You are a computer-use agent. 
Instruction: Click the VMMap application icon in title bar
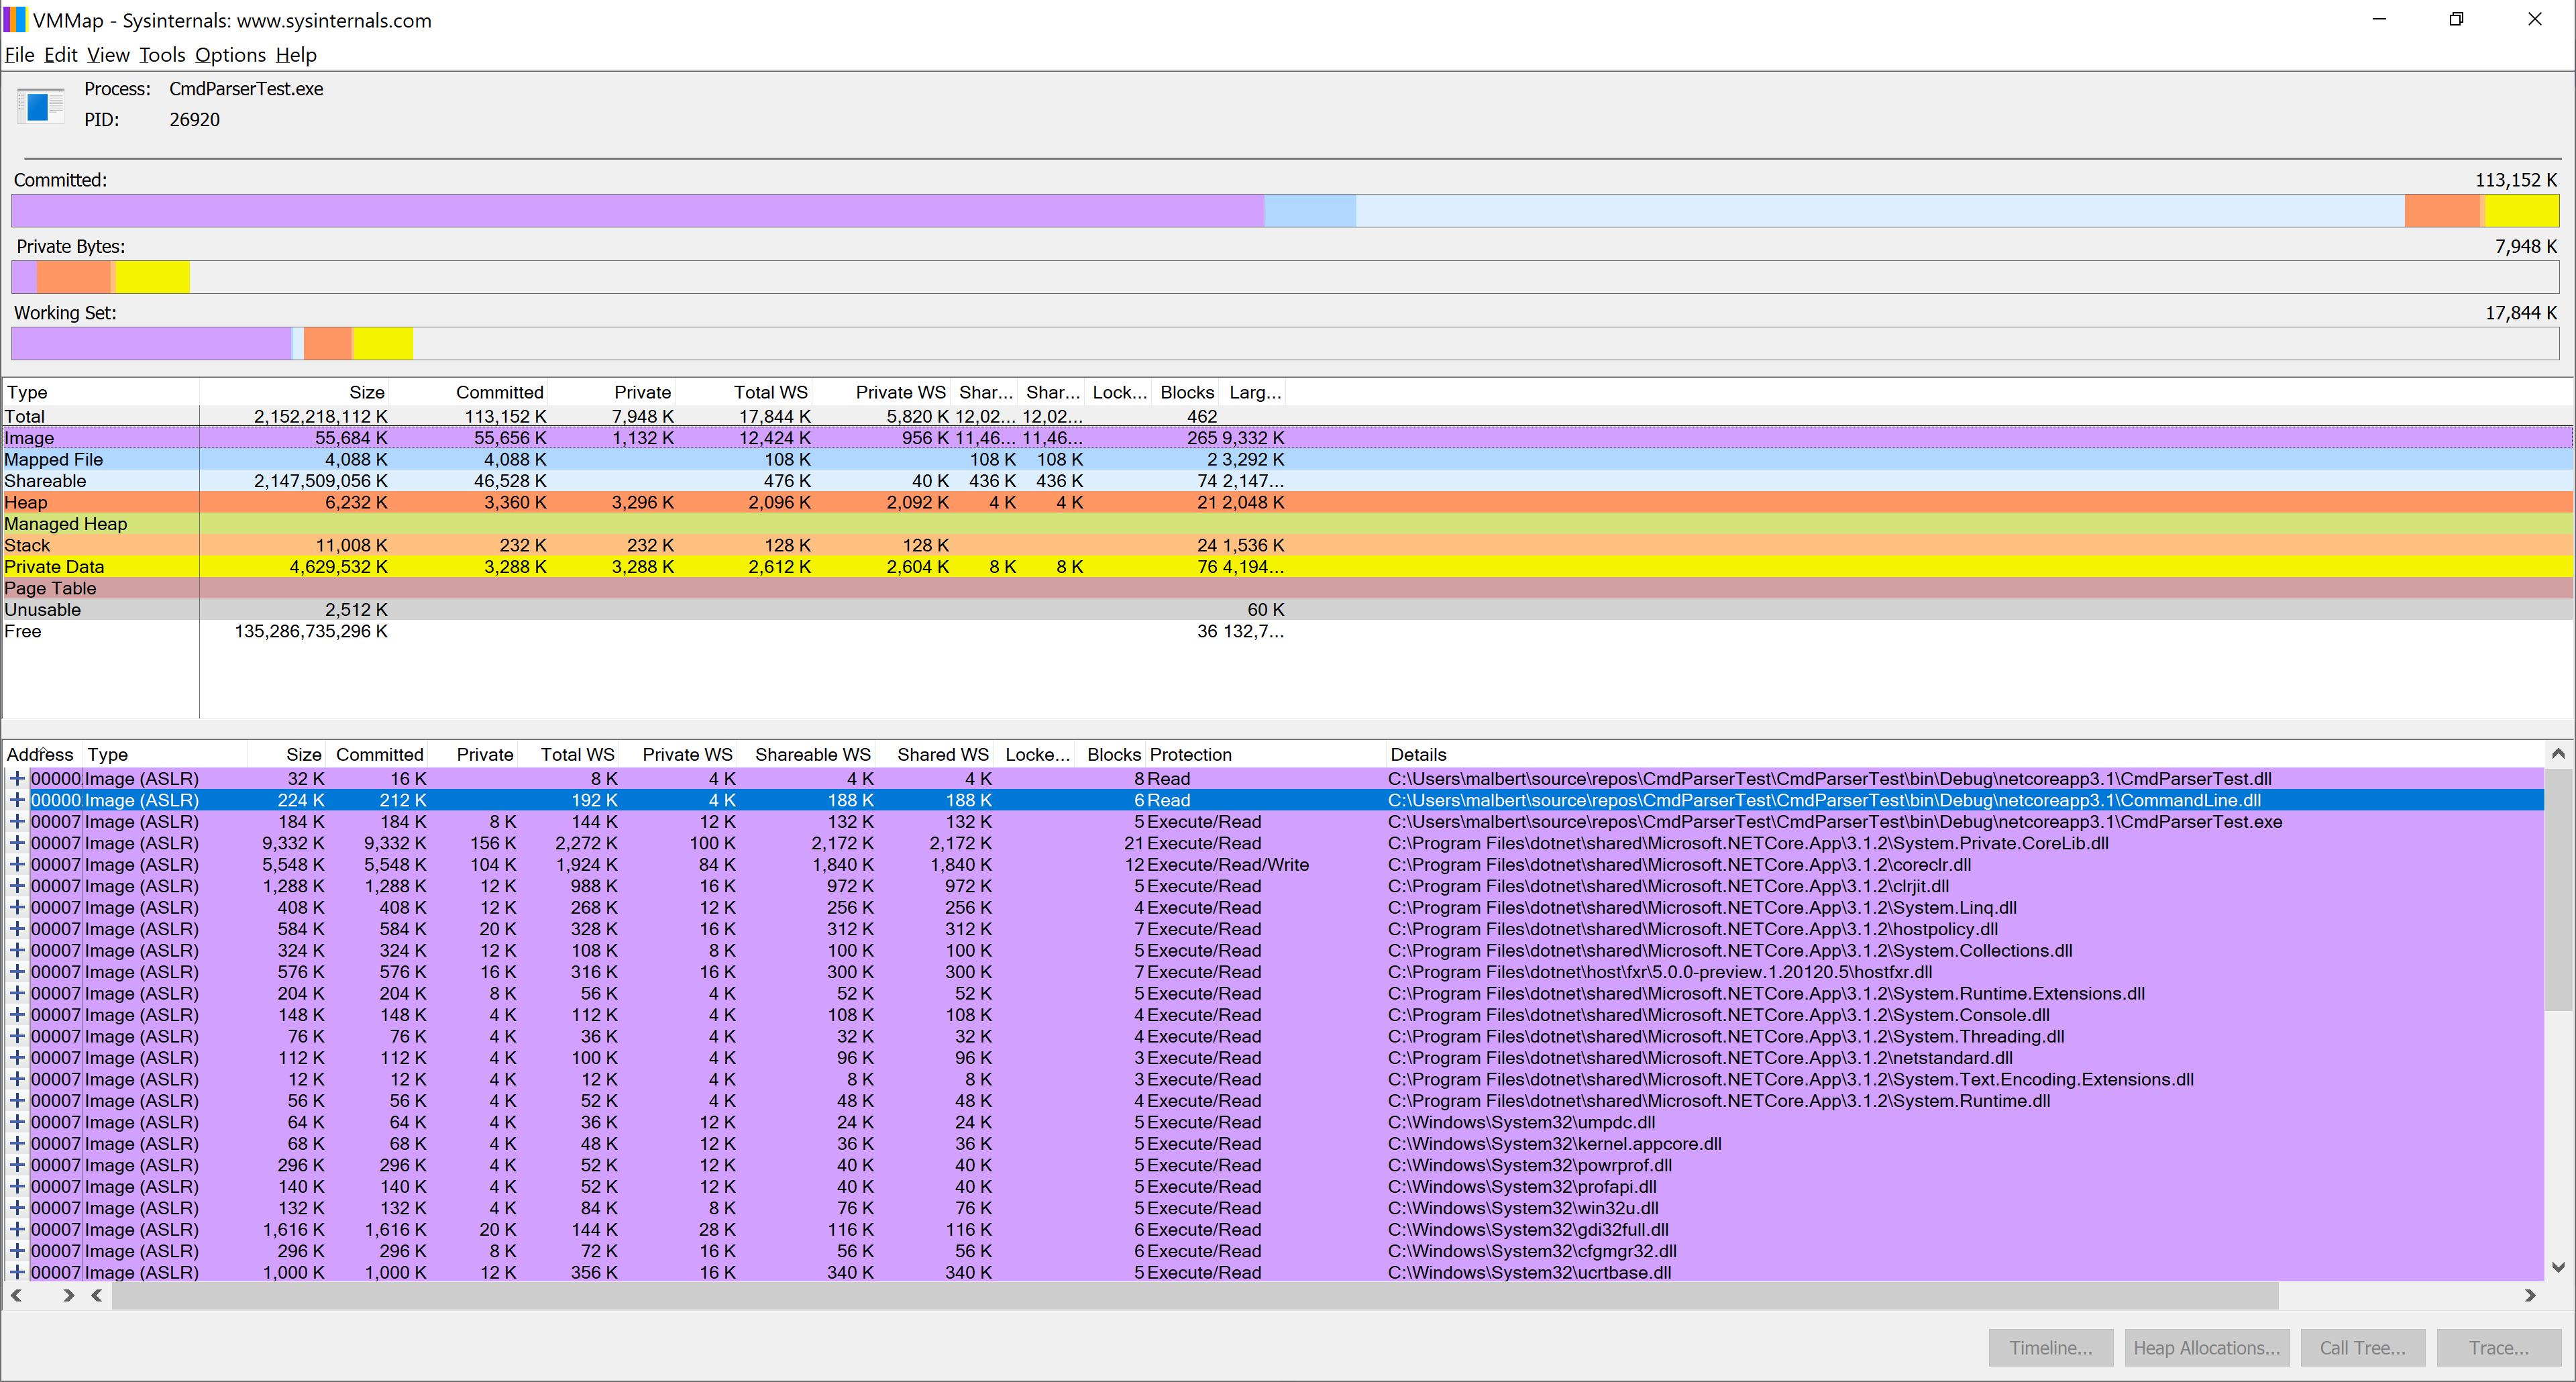[x=15, y=20]
